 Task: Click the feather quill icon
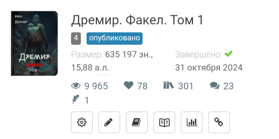[x=75, y=99]
